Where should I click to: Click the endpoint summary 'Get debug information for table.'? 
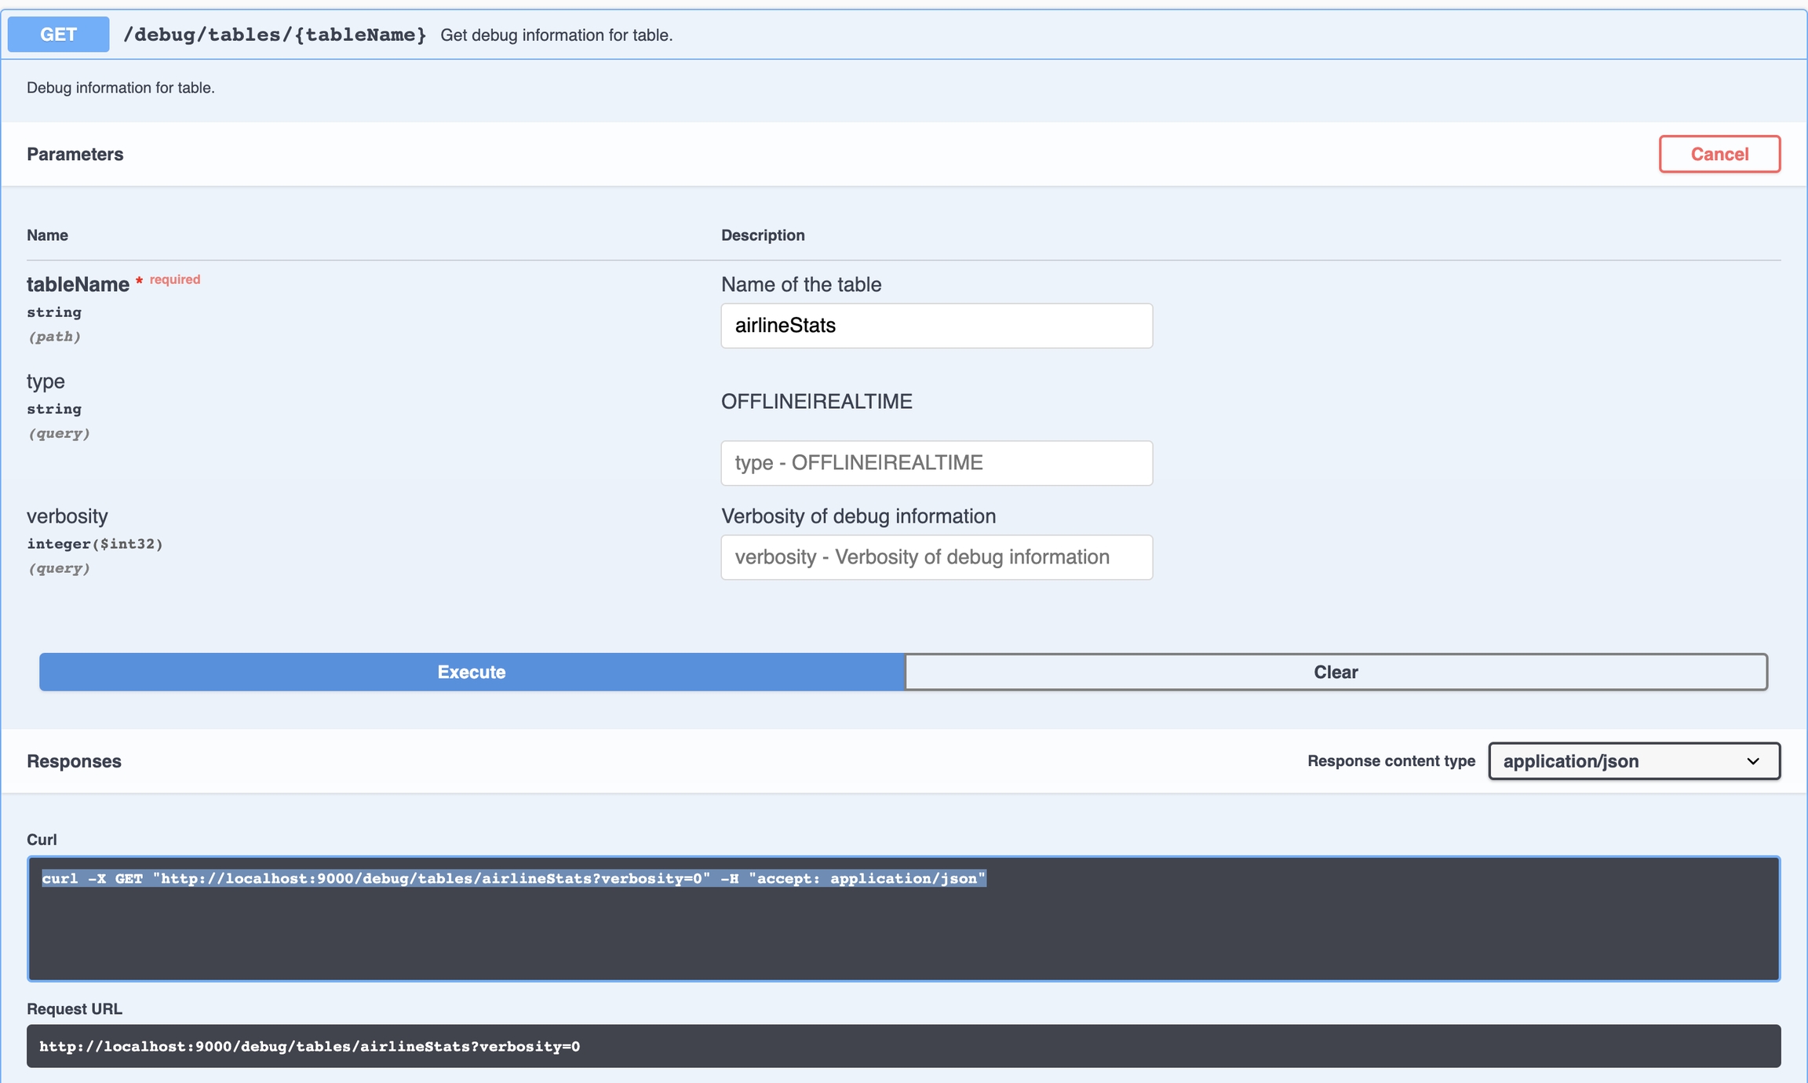[556, 35]
